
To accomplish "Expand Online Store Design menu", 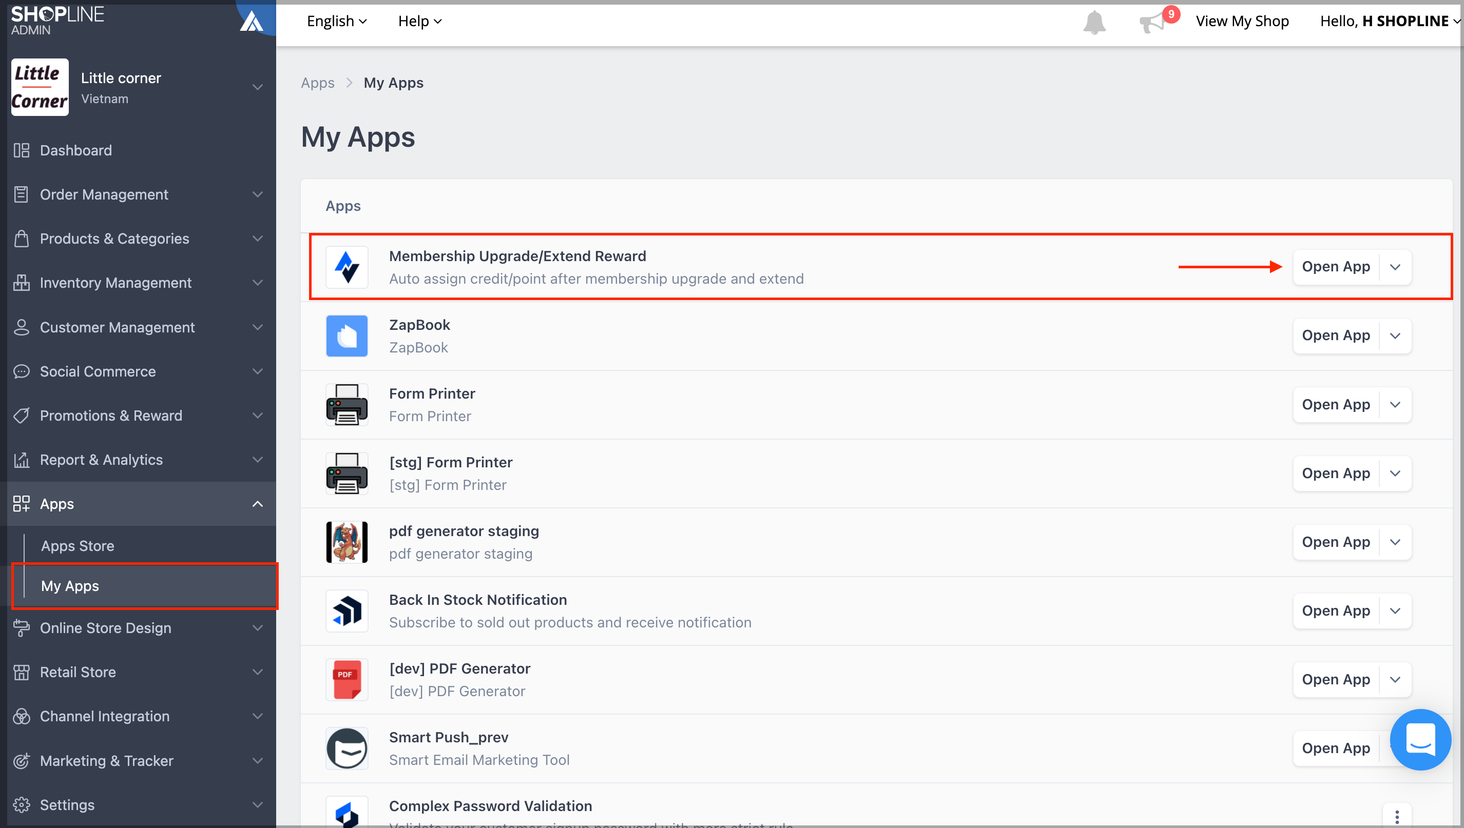I will click(x=138, y=628).
